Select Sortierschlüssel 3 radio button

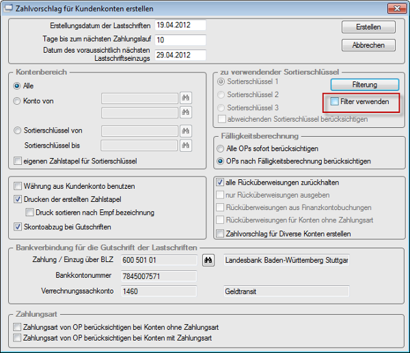click(x=221, y=107)
